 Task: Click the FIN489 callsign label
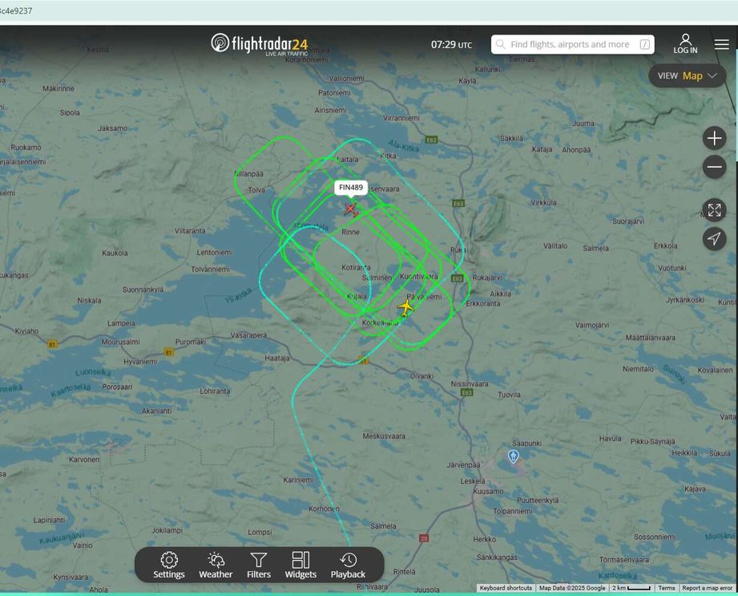tap(351, 188)
